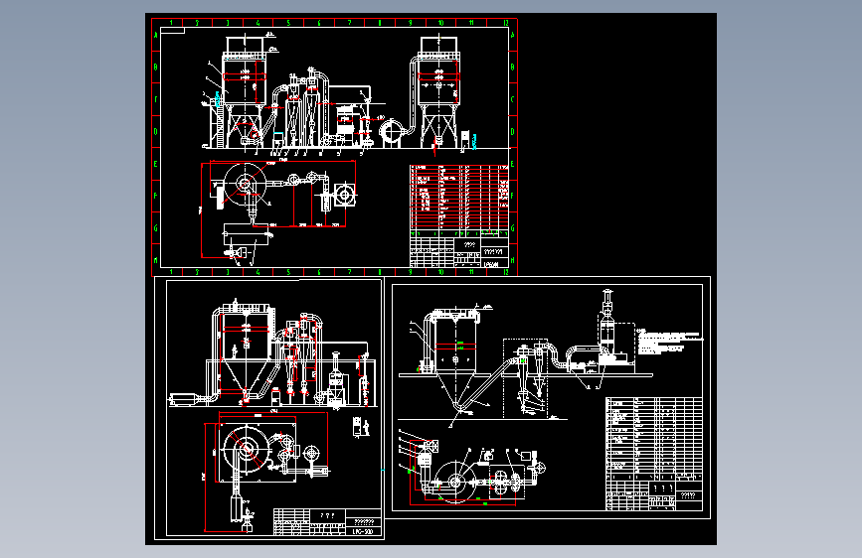Click the circular plan view in bottom-left sheet

tap(247, 449)
